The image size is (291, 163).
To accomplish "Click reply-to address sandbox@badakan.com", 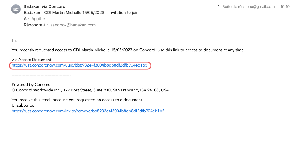I will (73, 25).
